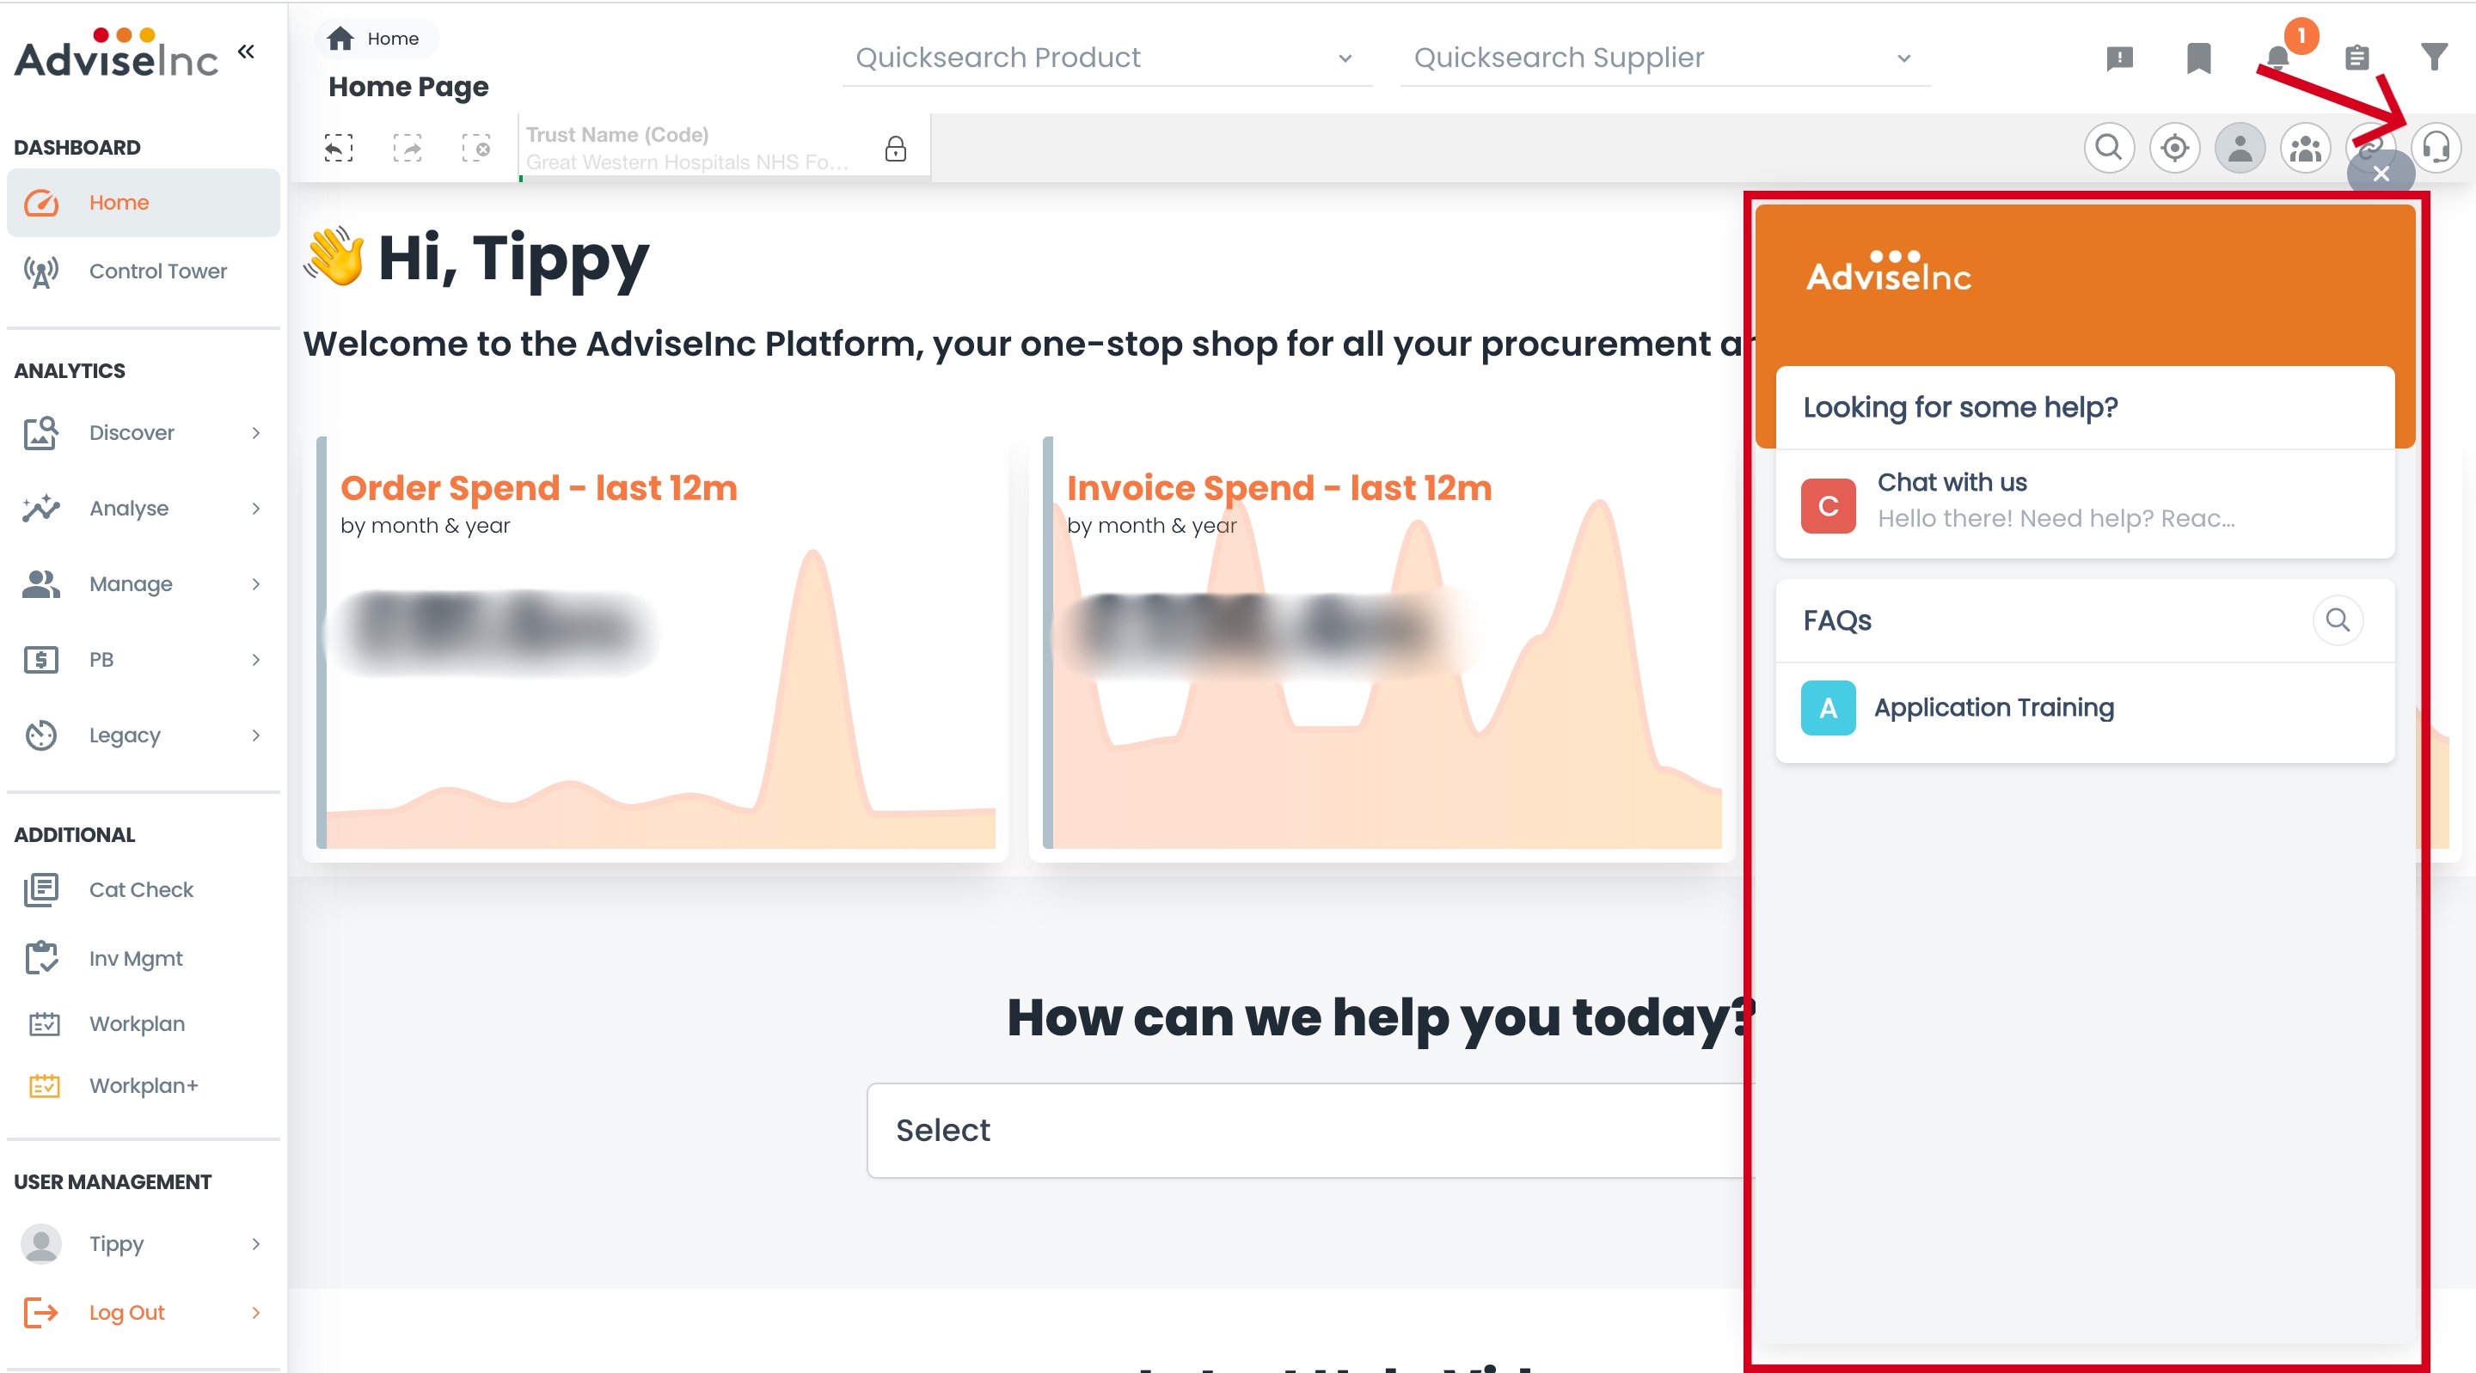The width and height of the screenshot is (2476, 1373).
Task: Close the help widget panel
Action: click(2380, 174)
